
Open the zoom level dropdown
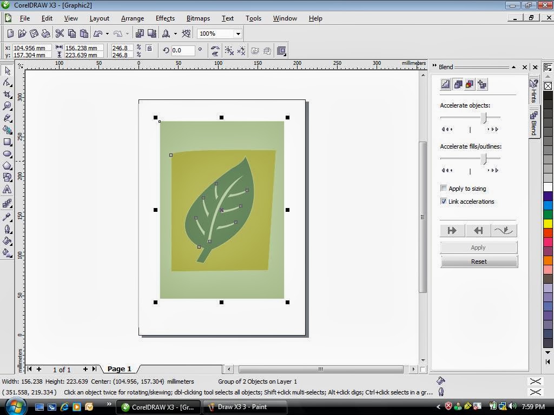point(238,34)
